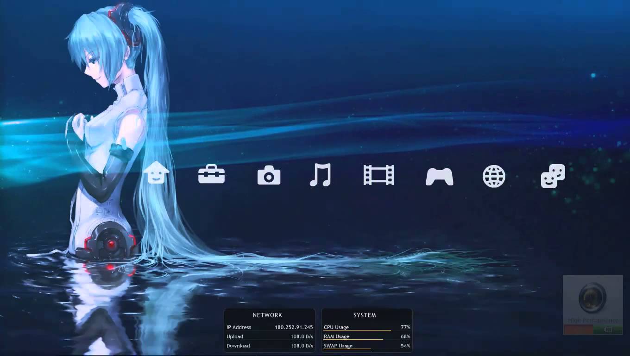Screen dimensions: 630x356
Task: Click the High Performance label
Action: pos(593,320)
